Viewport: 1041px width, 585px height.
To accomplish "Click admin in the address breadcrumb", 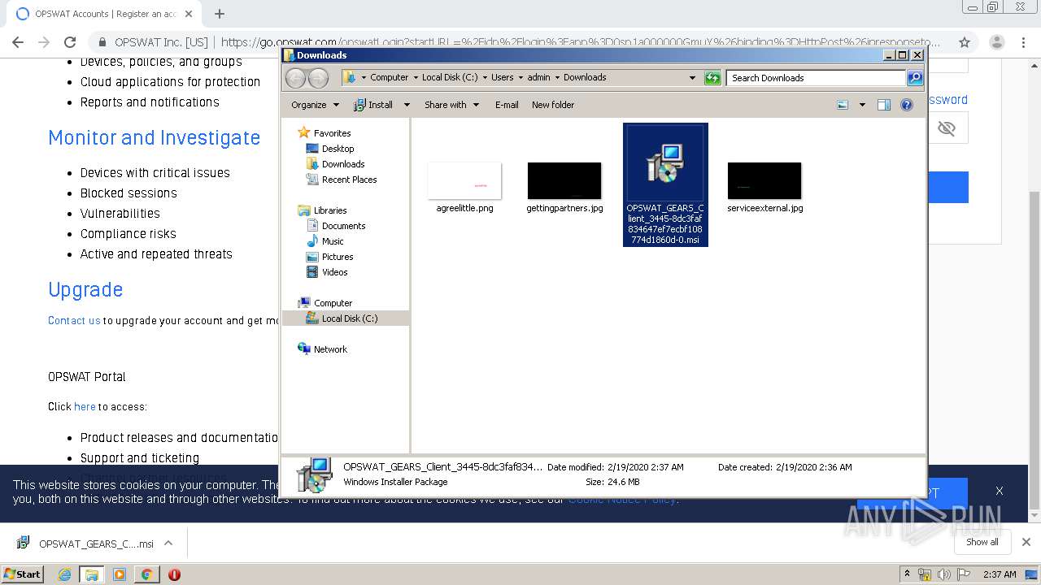I will click(x=538, y=78).
